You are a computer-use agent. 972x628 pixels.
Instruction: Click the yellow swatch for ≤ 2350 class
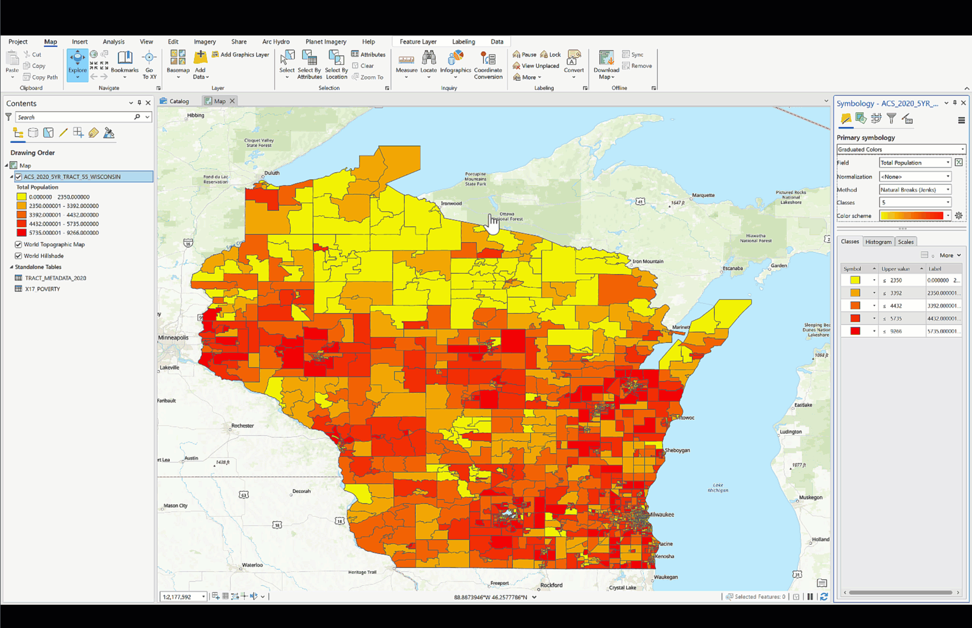click(855, 280)
